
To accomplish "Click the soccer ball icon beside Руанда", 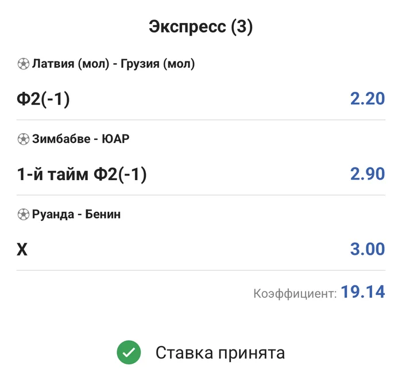I will point(24,215).
